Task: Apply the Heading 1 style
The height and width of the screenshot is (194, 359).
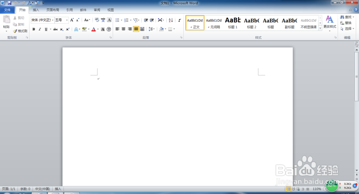Action: pos(233,23)
